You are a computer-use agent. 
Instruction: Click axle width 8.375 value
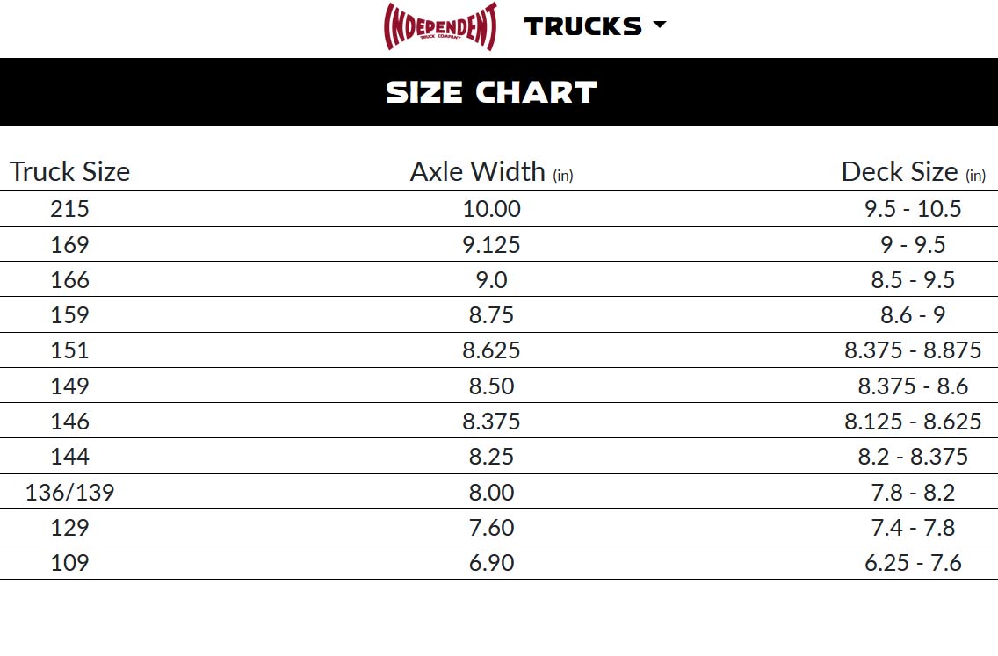(491, 422)
